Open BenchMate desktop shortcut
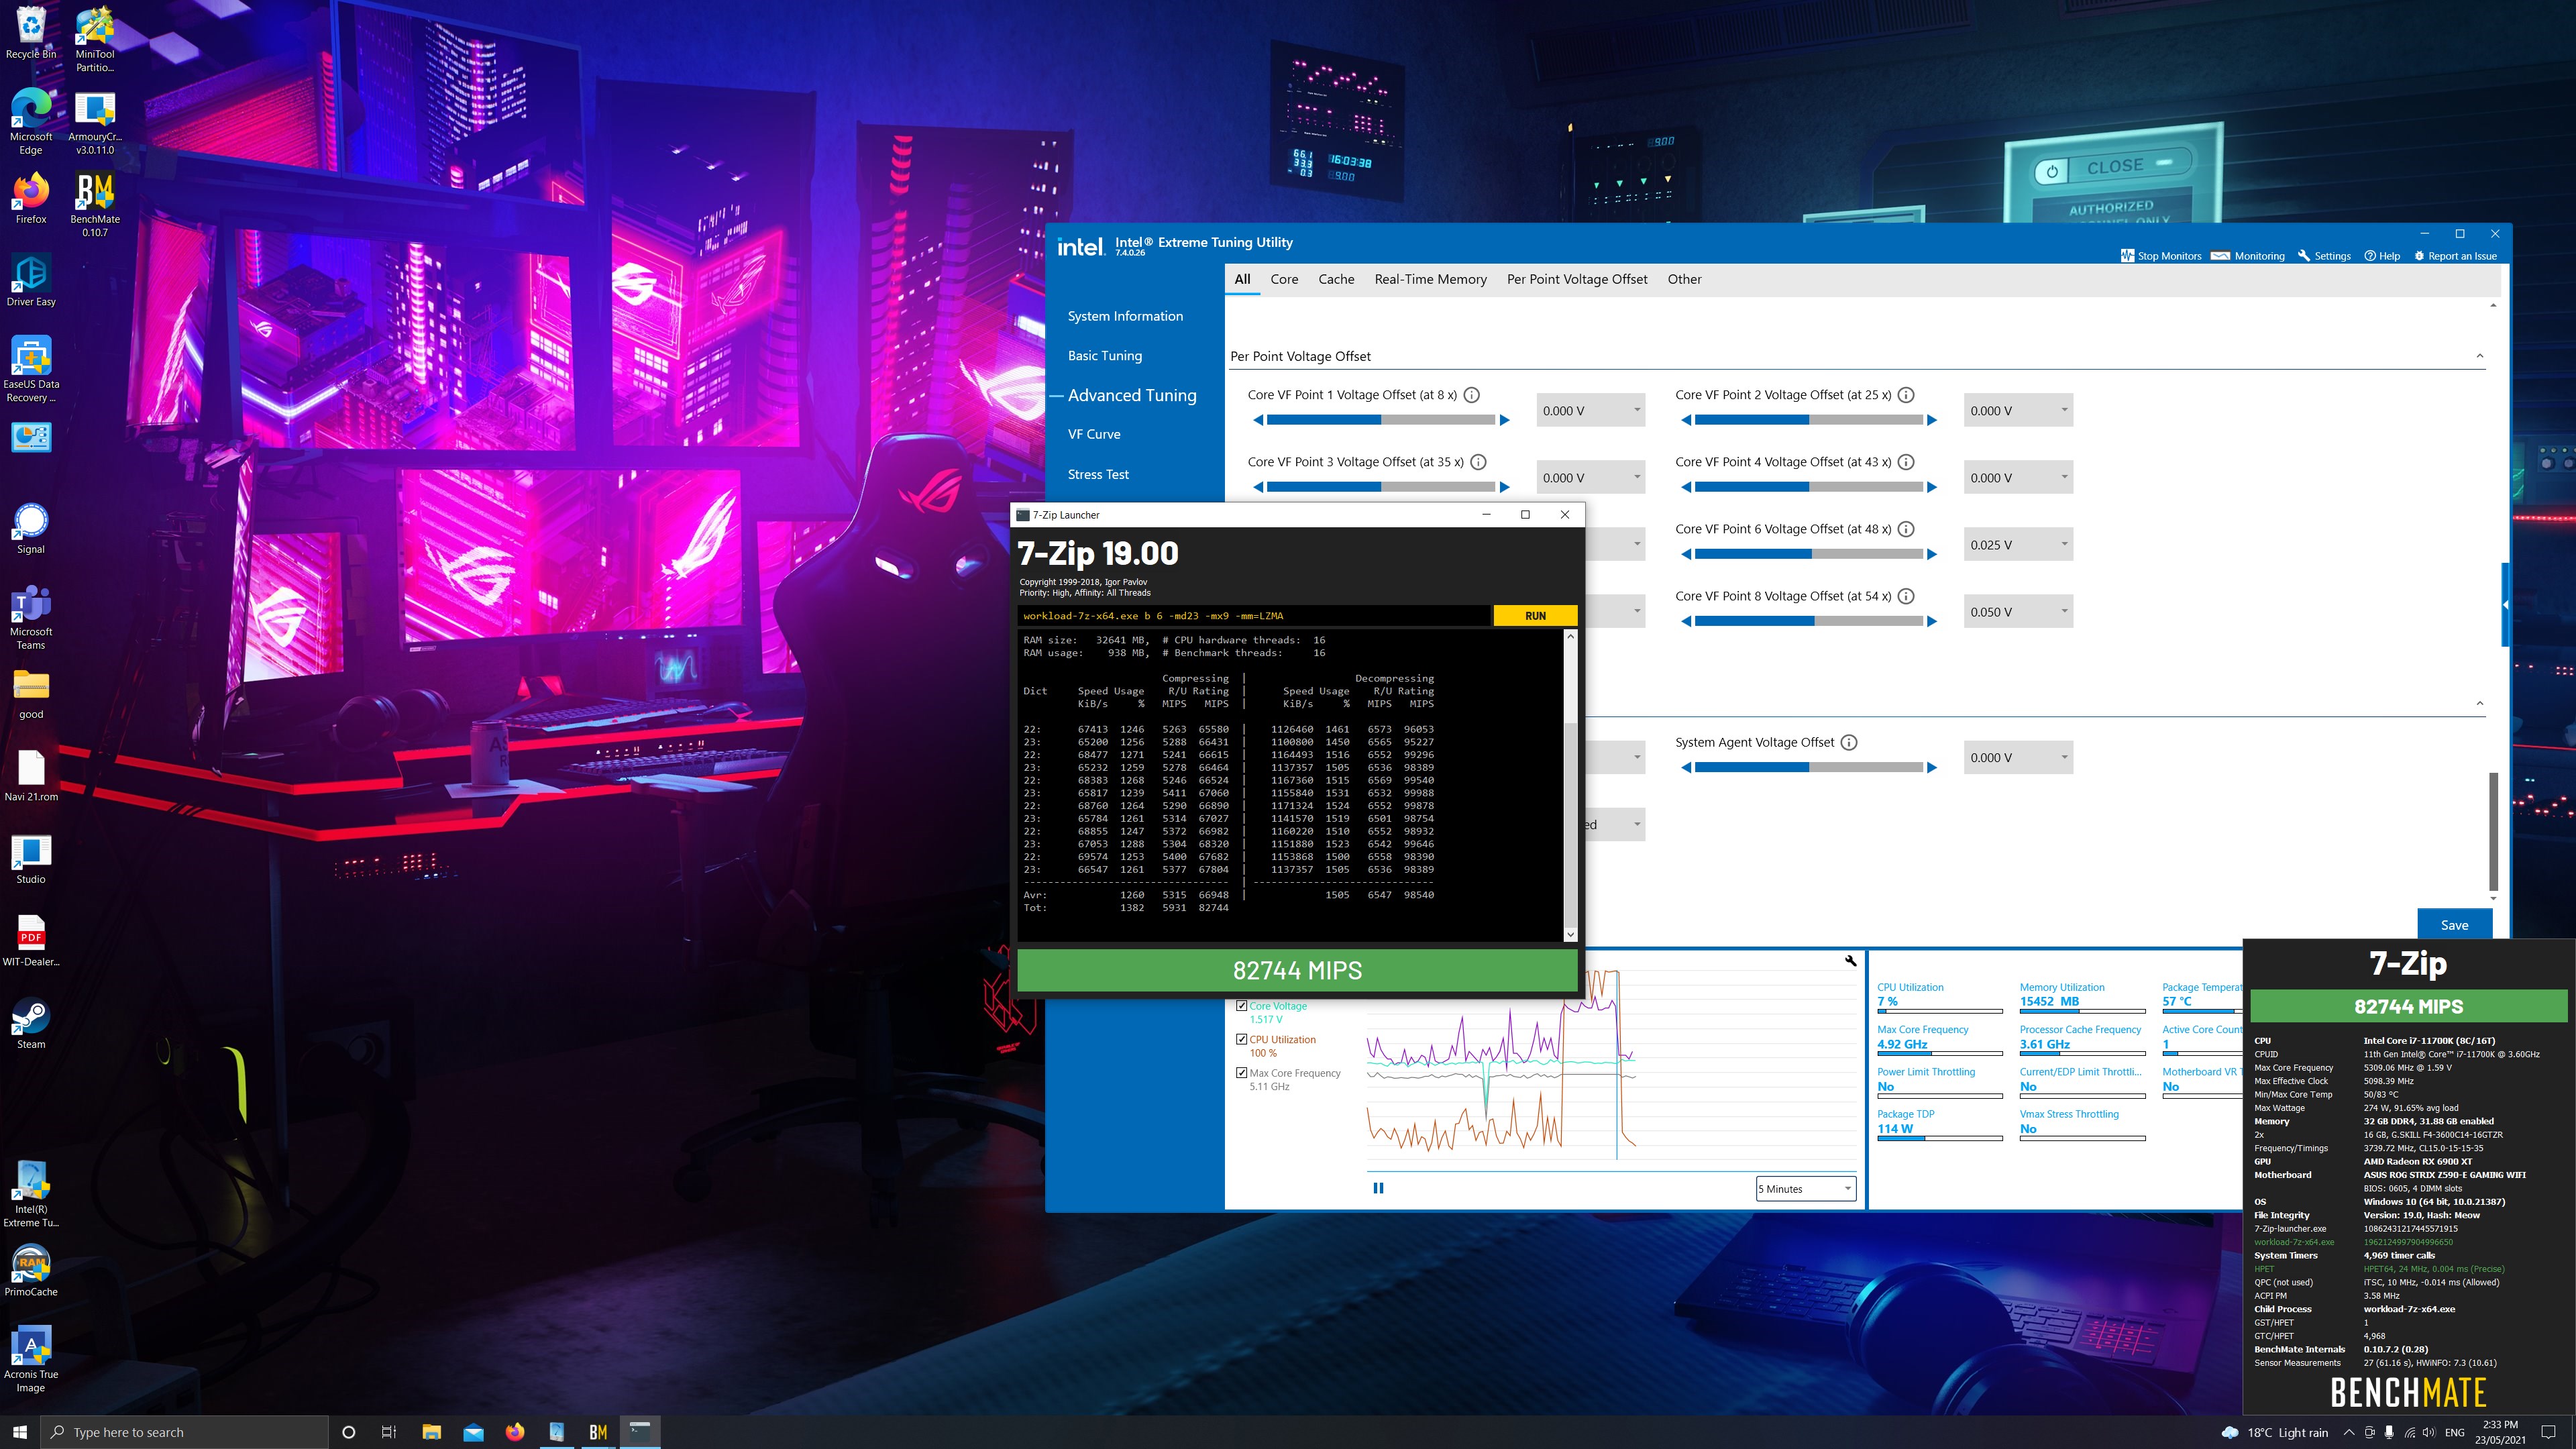This screenshot has width=2576, height=1449. pyautogui.click(x=95, y=204)
